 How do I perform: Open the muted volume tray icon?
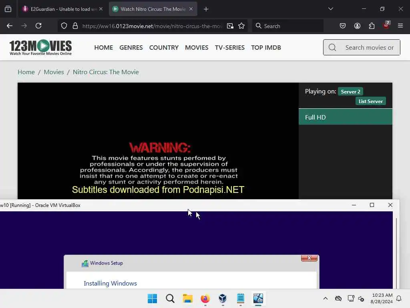coord(361,298)
